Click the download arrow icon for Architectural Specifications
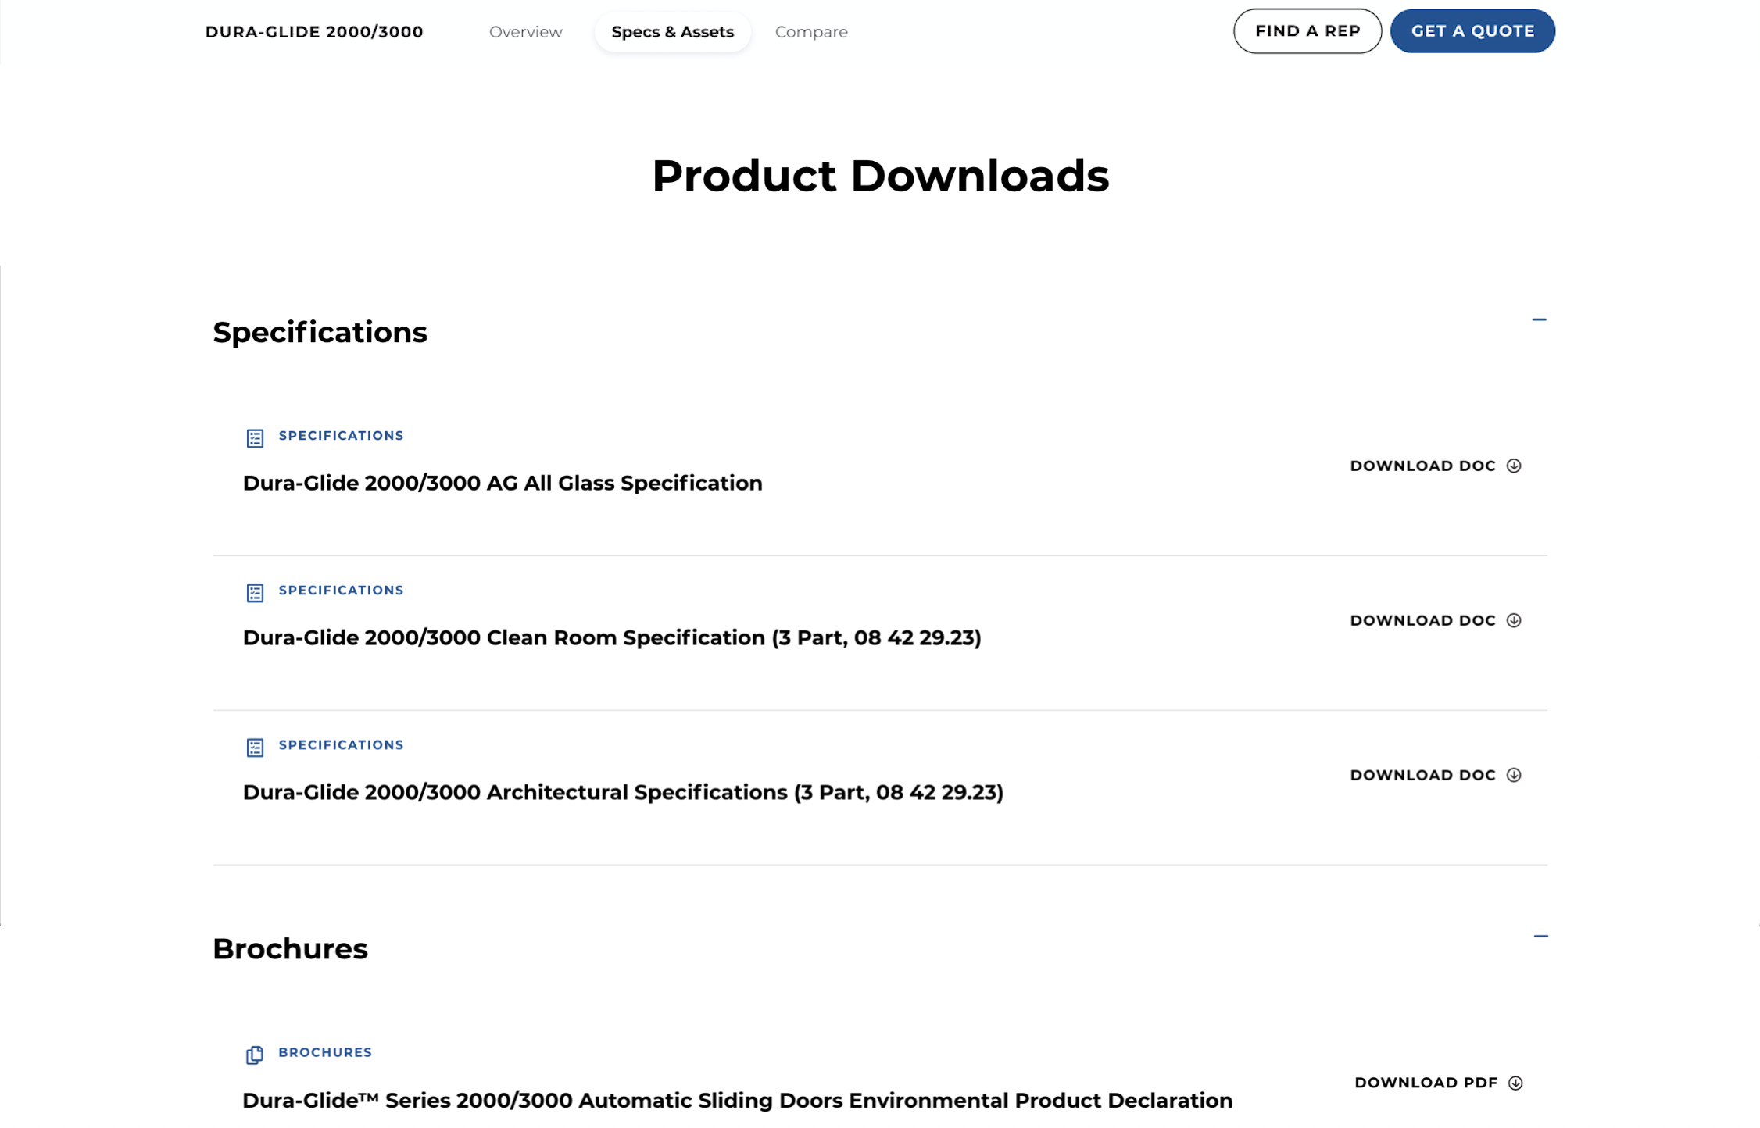Image resolution: width=1760 pixels, height=1128 pixels. point(1514,775)
